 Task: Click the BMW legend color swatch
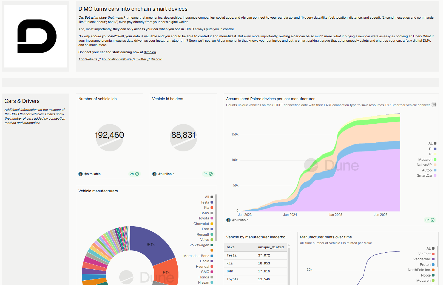[x=212, y=213]
